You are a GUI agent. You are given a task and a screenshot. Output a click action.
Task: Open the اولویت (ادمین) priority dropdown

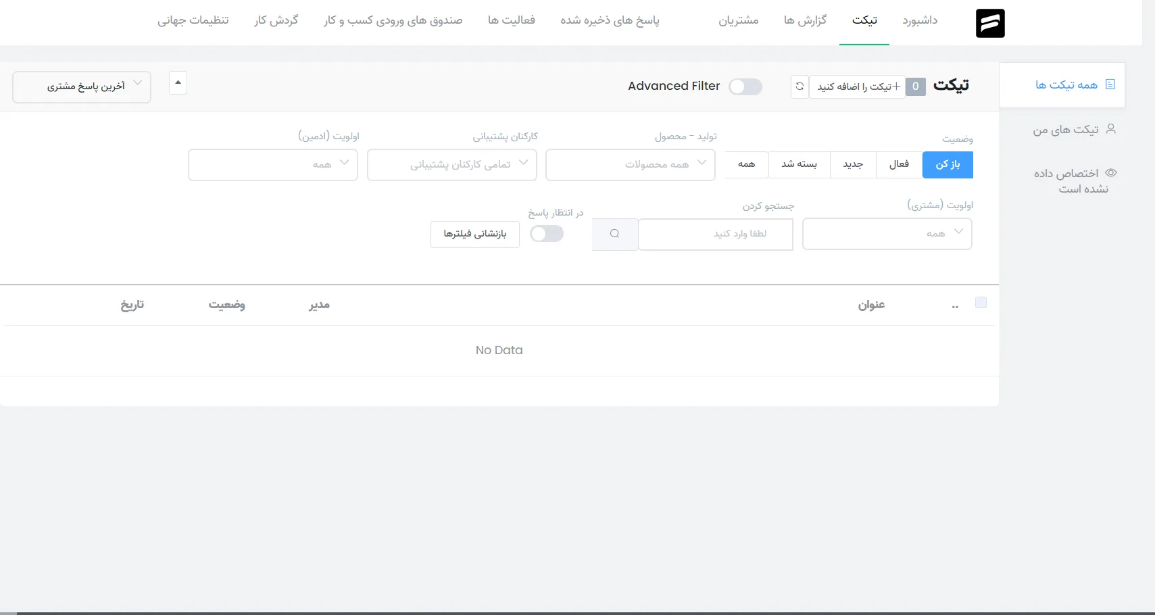273,165
